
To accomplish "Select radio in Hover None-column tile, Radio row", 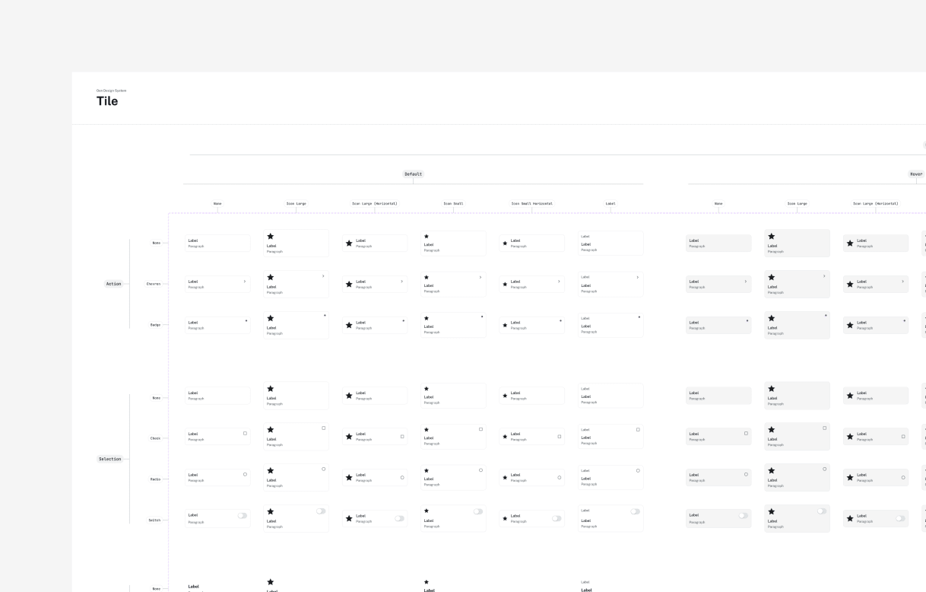I will coord(746,474).
